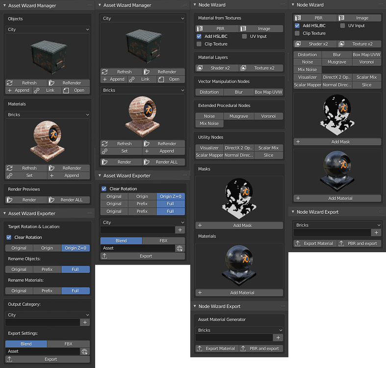Image resolution: width=386 pixels, height=368 pixels.
Task: Click PBR and export under Asset Material Generator
Action: click(261, 348)
